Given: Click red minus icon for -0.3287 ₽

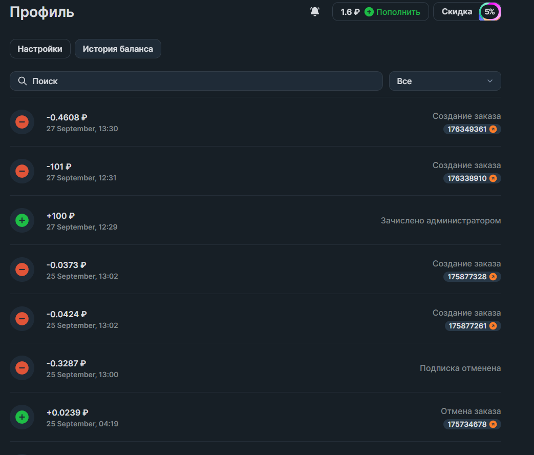Looking at the screenshot, I should [x=22, y=368].
